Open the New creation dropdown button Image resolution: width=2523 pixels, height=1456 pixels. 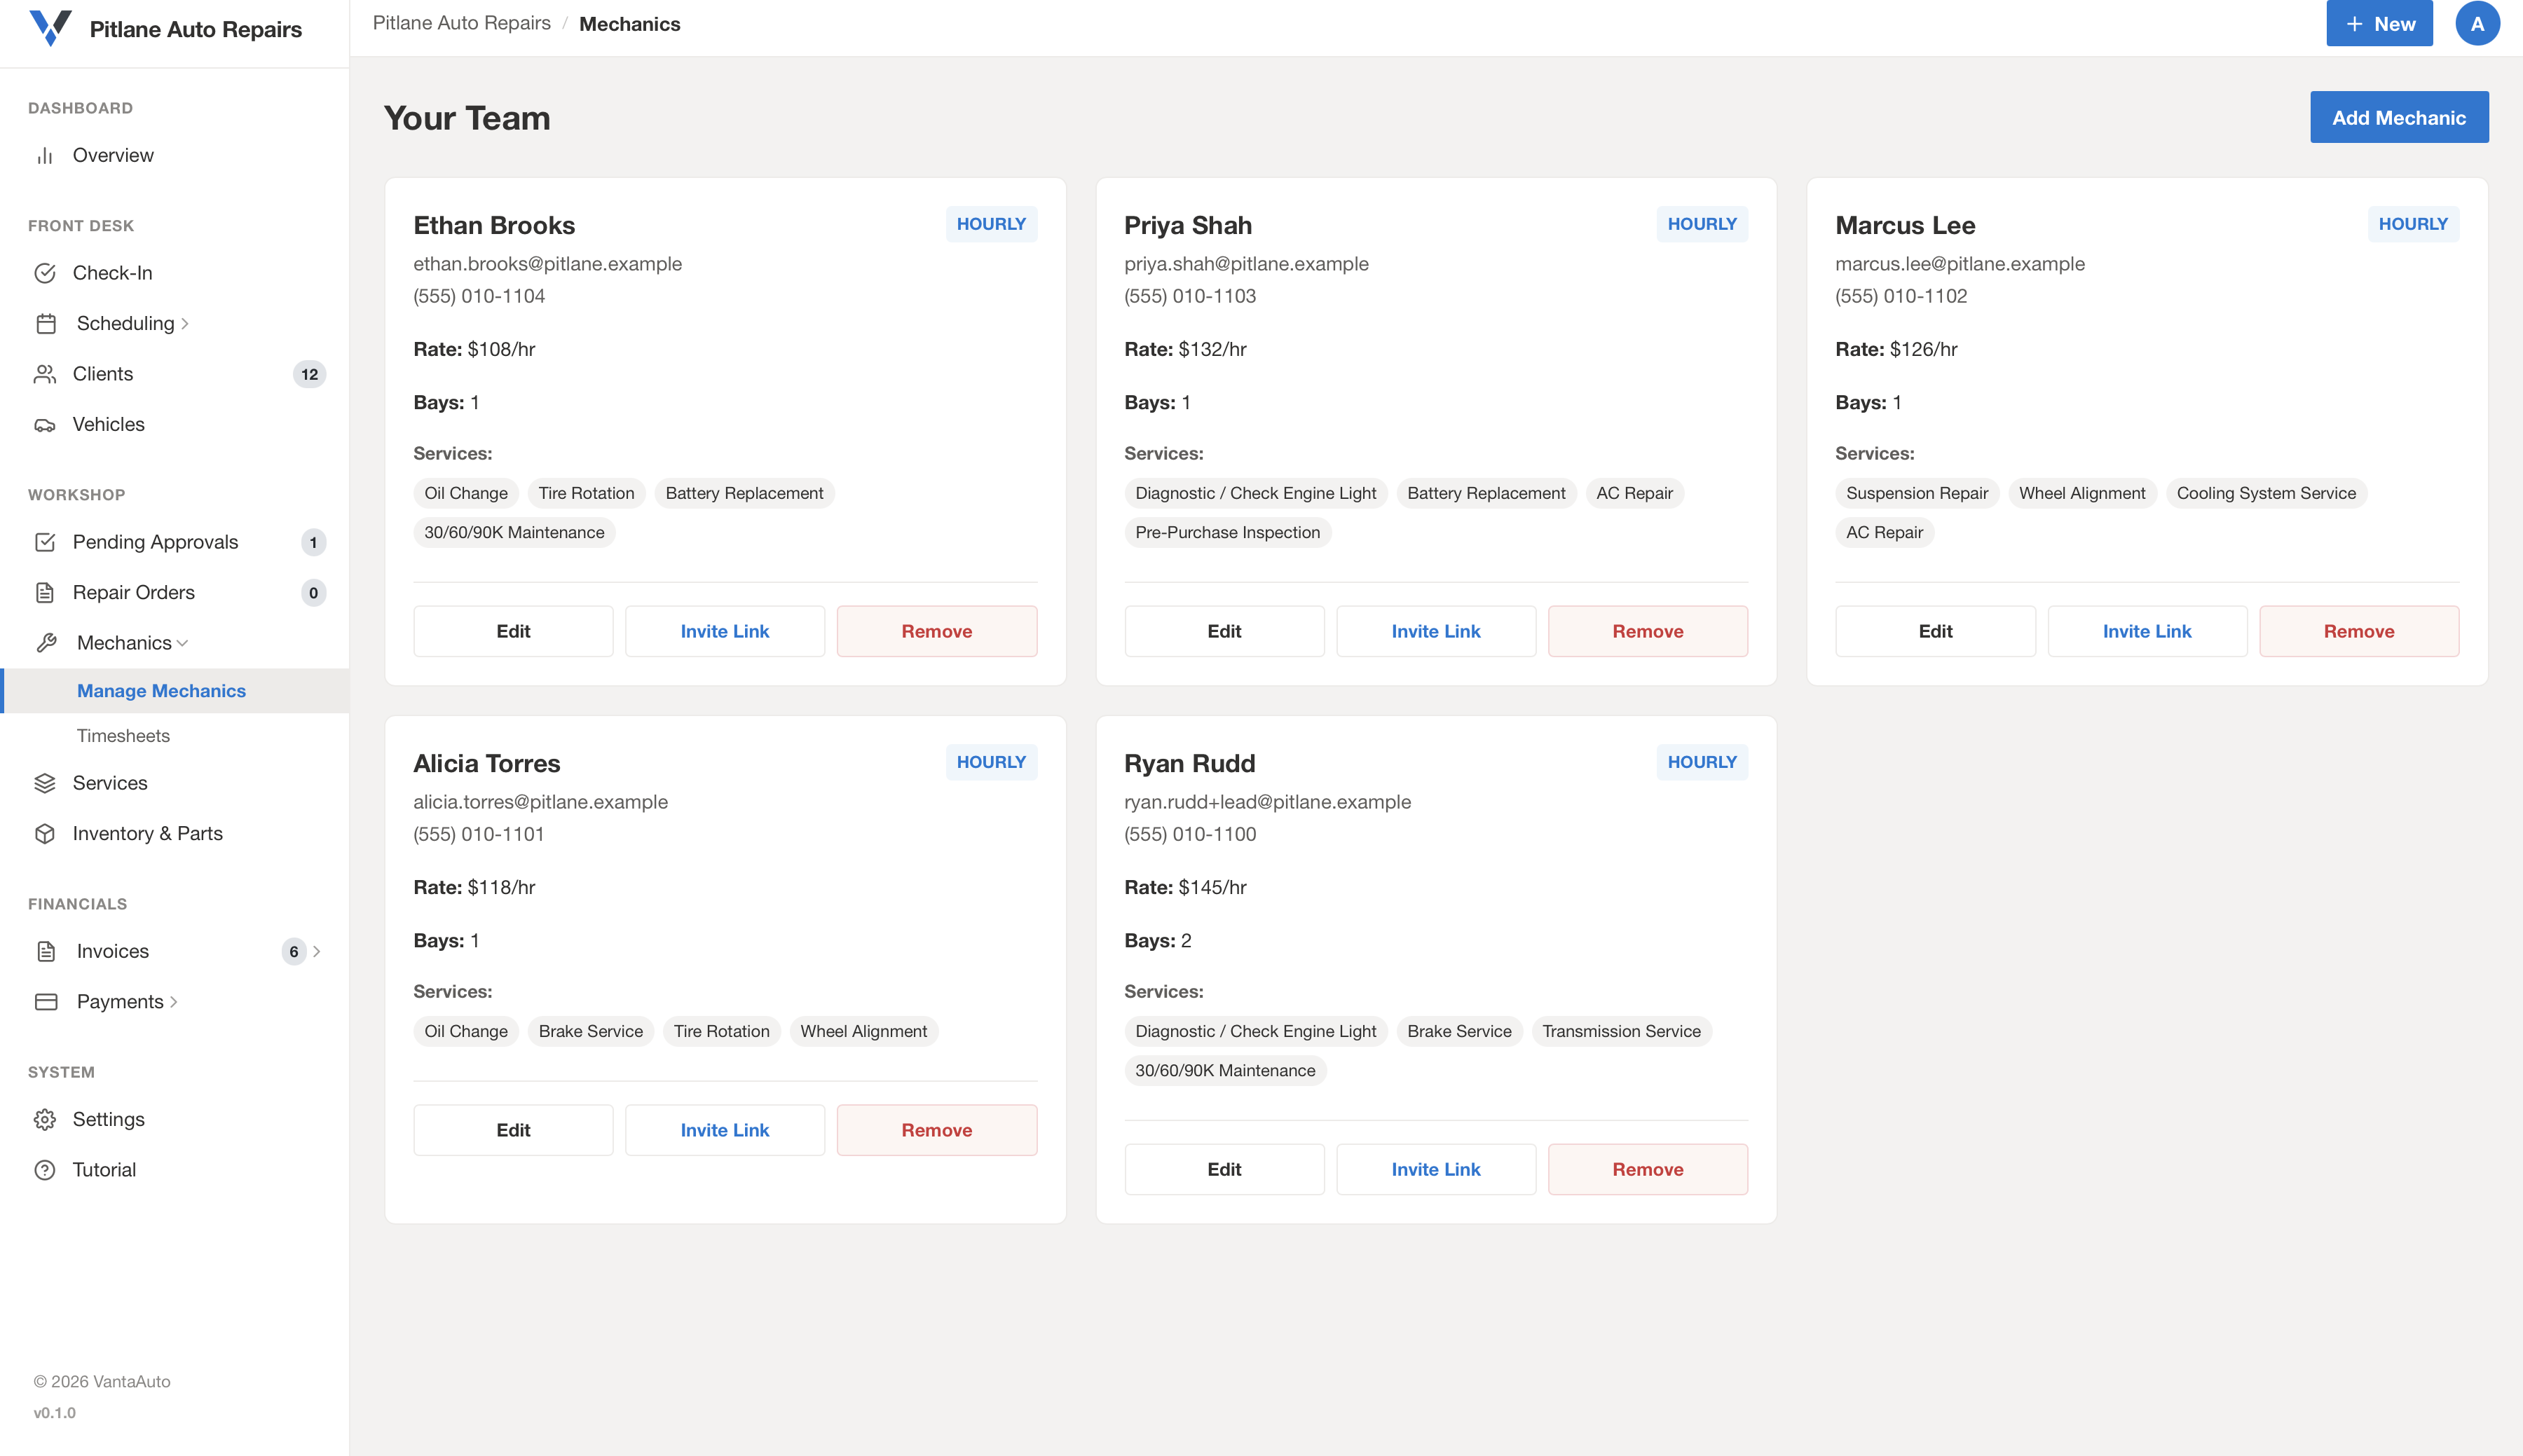point(2379,24)
